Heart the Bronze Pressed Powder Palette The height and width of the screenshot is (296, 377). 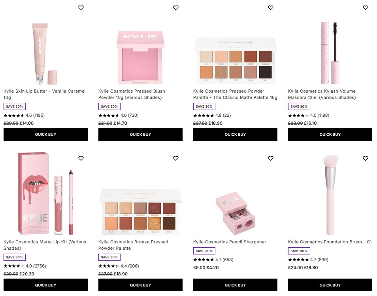[x=175, y=158]
